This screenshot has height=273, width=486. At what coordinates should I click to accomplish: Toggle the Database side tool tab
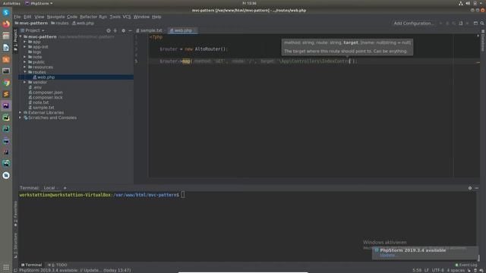pos(483,40)
